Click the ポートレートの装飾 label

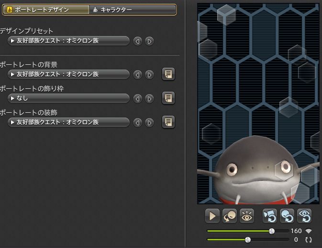[x=29, y=113]
